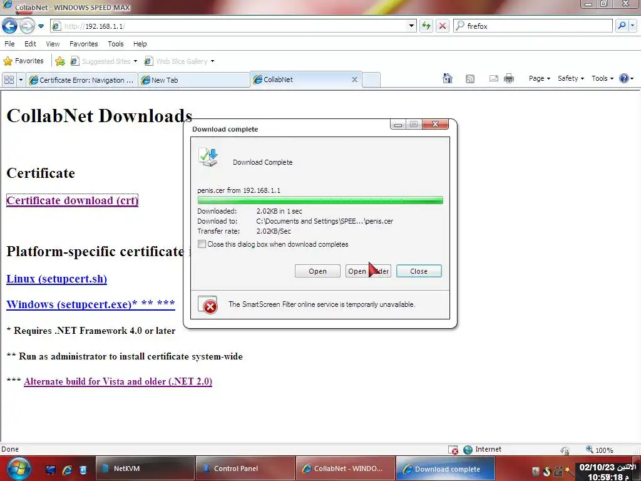Image resolution: width=641 pixels, height=481 pixels.
Task: Click Certificate download (crt) link
Action: coord(73,200)
